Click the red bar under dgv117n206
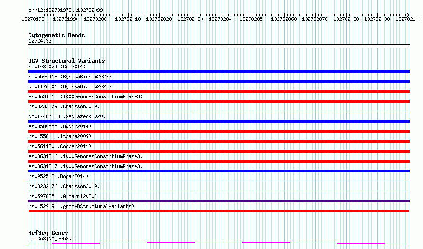 pos(219,91)
